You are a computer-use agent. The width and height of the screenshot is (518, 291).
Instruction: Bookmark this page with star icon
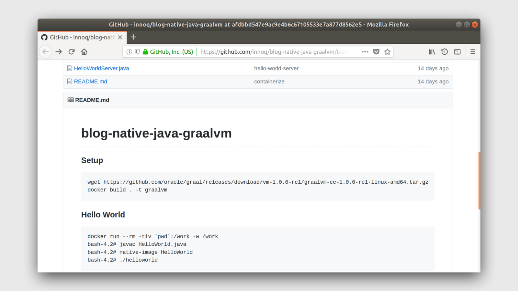387,52
